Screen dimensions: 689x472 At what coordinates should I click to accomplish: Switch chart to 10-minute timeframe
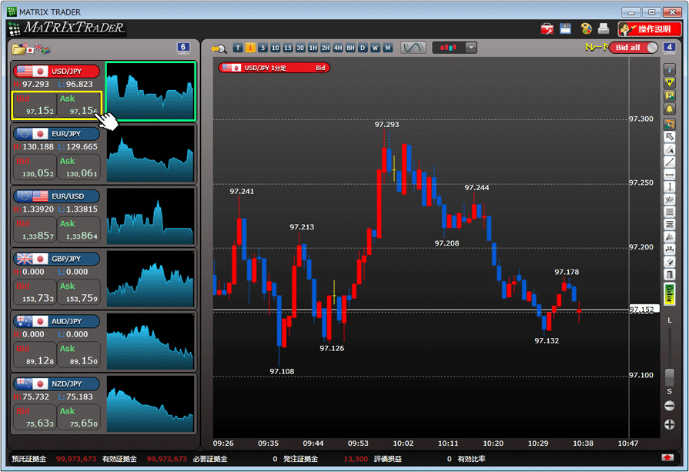(275, 48)
